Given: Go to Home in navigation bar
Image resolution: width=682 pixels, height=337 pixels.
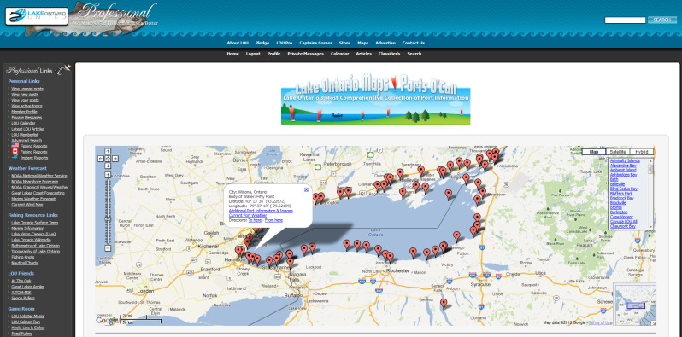Looking at the screenshot, I should pos(232,54).
